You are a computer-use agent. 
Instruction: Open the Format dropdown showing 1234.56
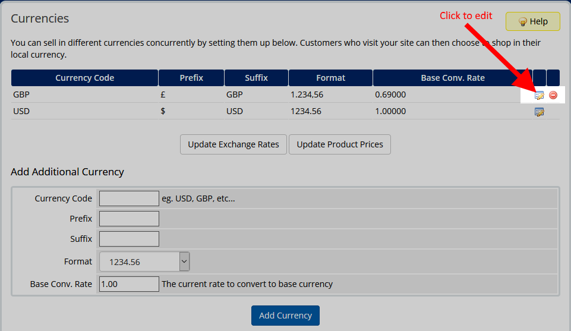click(x=144, y=261)
